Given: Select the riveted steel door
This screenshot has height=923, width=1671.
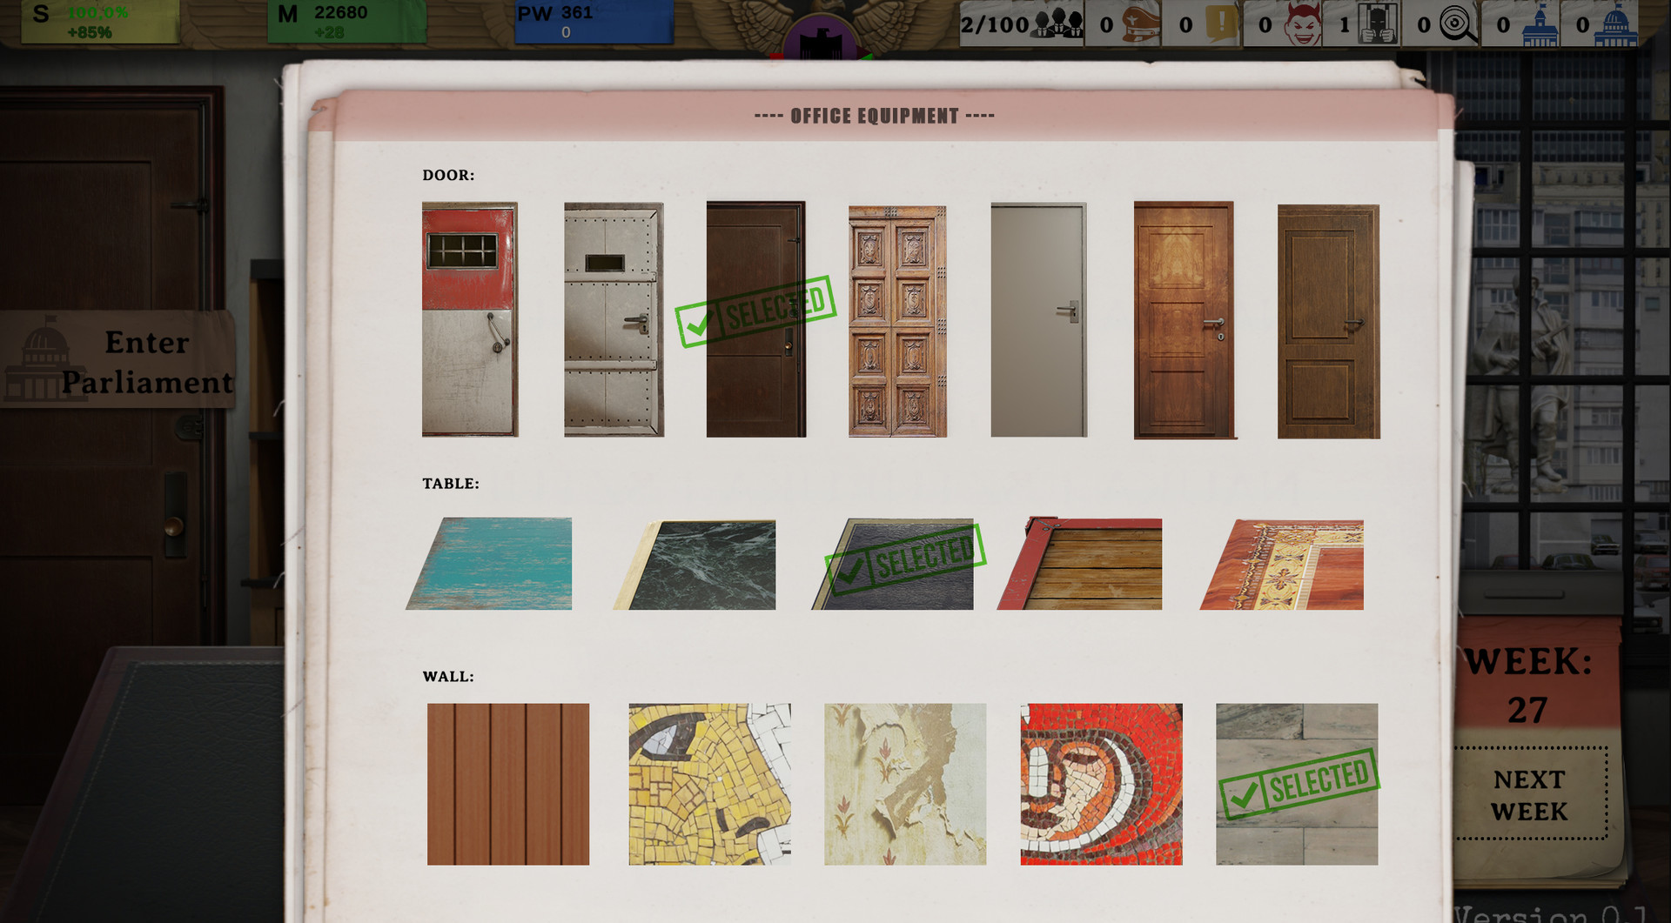Looking at the screenshot, I should pyautogui.click(x=614, y=319).
